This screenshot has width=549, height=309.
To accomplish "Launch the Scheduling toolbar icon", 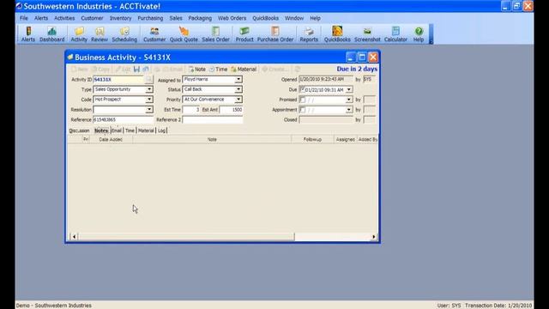I will (124, 34).
